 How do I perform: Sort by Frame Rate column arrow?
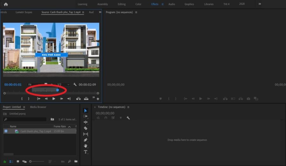[x=70, y=127]
